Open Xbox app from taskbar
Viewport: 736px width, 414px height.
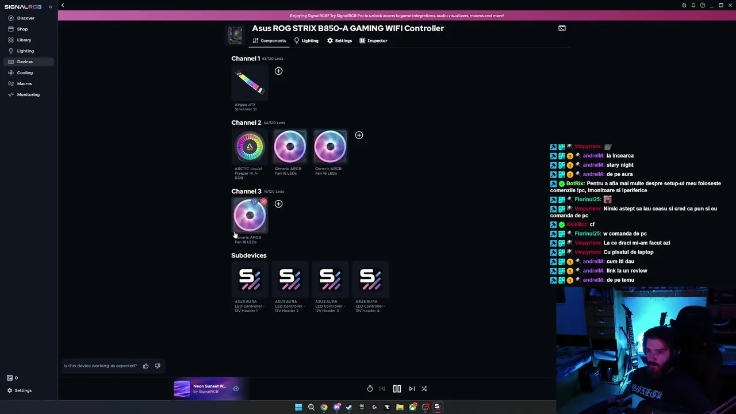point(412,407)
